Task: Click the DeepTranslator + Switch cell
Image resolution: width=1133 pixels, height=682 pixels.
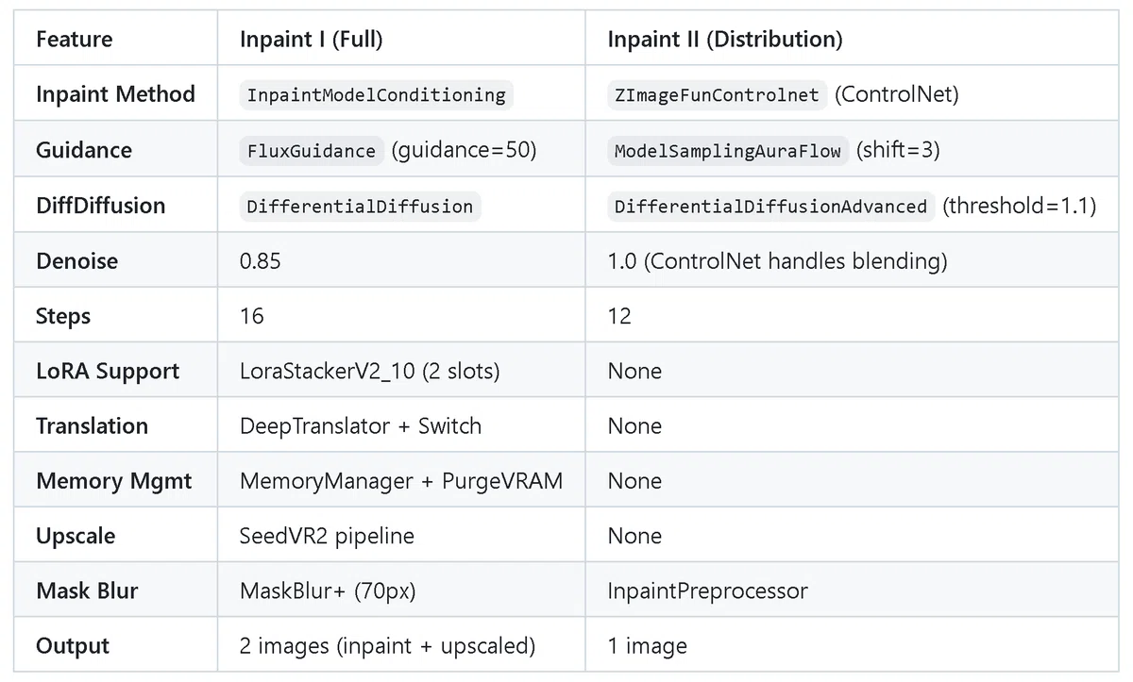Action: click(401, 425)
